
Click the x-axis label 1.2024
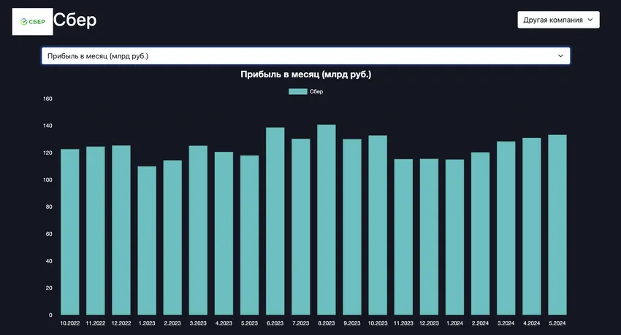tap(454, 323)
